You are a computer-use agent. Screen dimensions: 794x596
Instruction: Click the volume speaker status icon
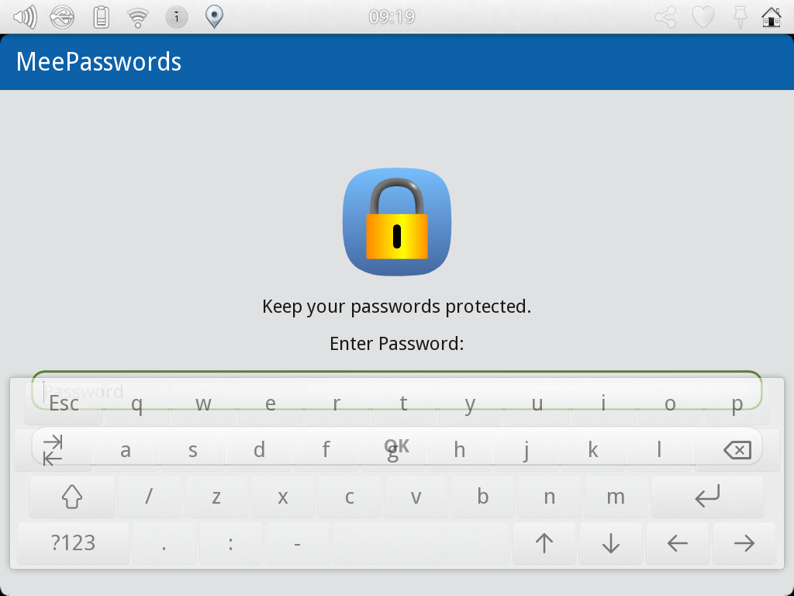point(26,16)
